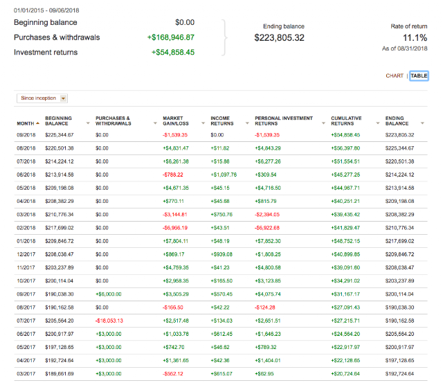Select the TABLE view tab
443x383 pixels.
point(419,75)
